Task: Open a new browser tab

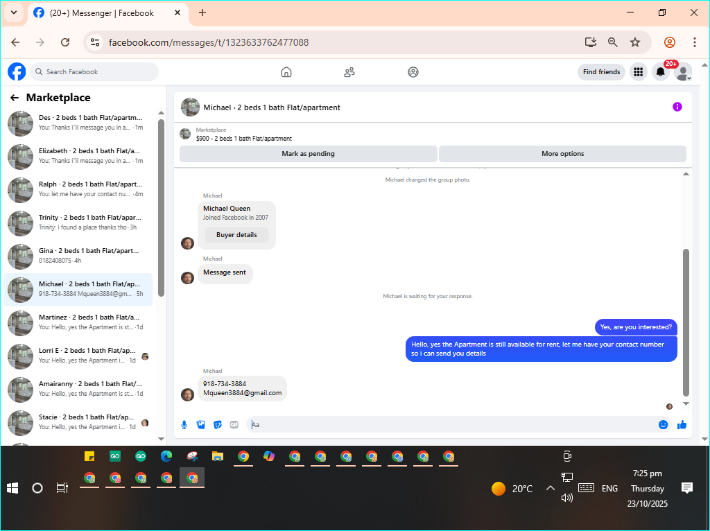Action: pos(202,12)
